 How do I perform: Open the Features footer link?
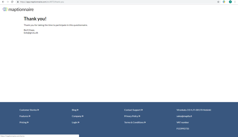[25, 116]
